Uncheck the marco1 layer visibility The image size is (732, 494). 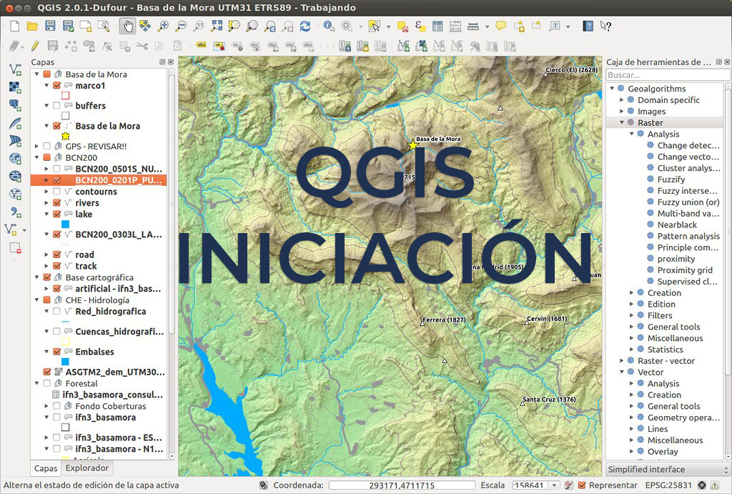tap(57, 86)
